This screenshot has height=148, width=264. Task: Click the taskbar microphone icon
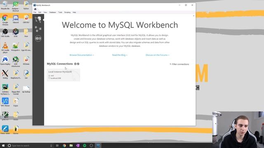coord(51,146)
